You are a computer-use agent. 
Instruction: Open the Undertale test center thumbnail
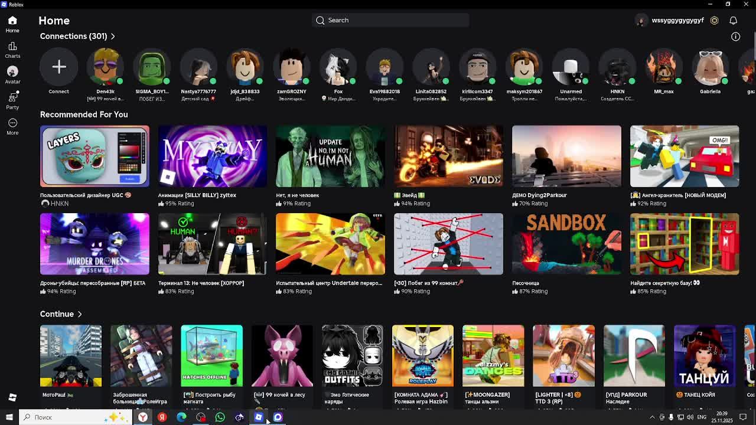point(330,244)
